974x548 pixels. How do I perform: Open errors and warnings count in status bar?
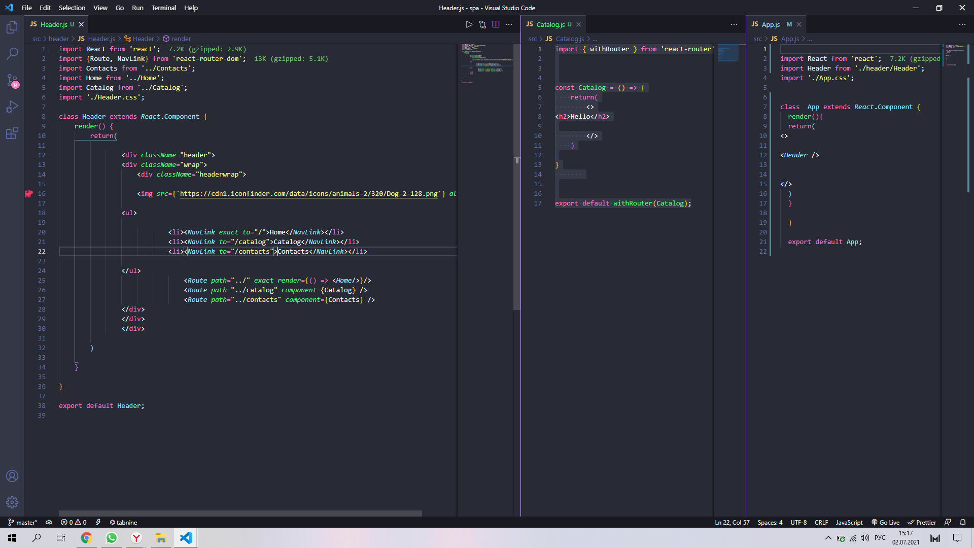[x=74, y=522]
